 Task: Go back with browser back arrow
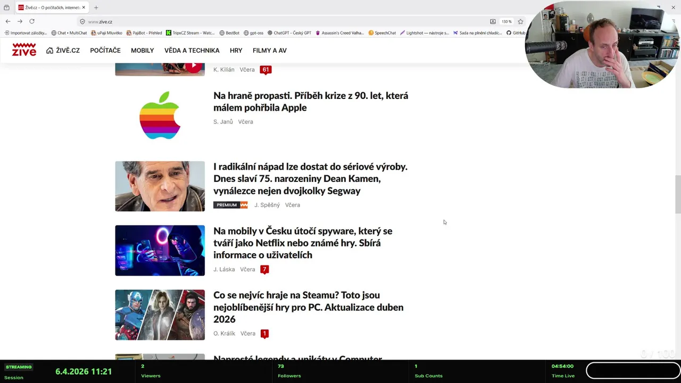[x=8, y=21]
